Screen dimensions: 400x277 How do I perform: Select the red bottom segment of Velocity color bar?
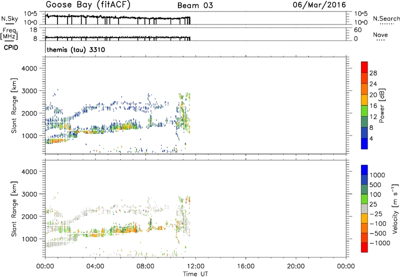coord(364,247)
